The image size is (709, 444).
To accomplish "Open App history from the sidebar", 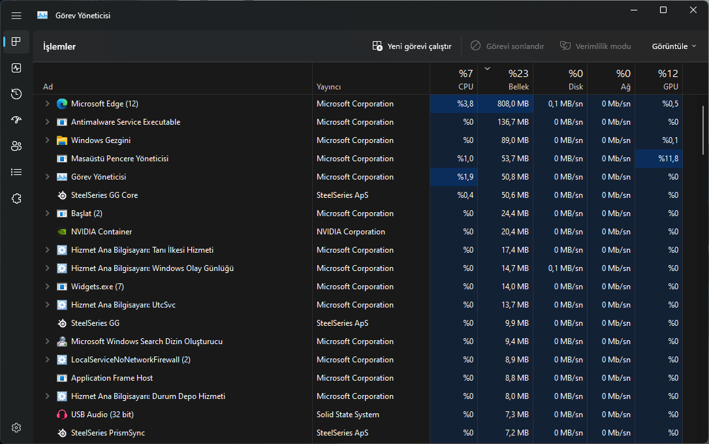I will (16, 94).
